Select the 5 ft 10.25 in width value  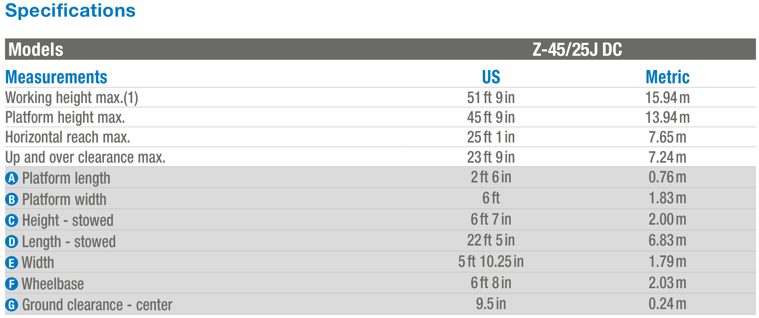point(491,262)
